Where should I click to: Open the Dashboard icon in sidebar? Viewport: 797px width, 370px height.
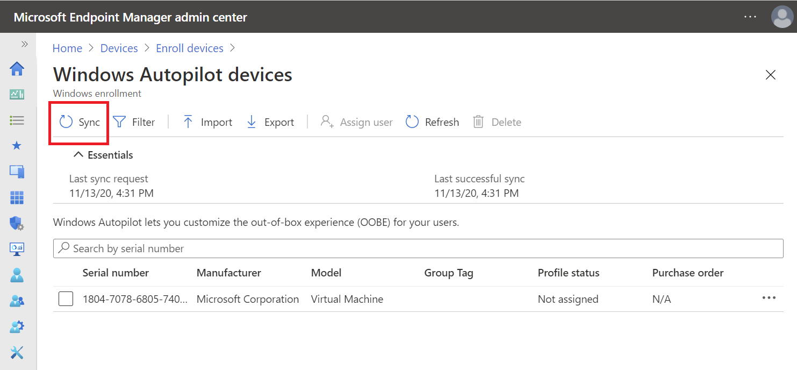point(17,95)
